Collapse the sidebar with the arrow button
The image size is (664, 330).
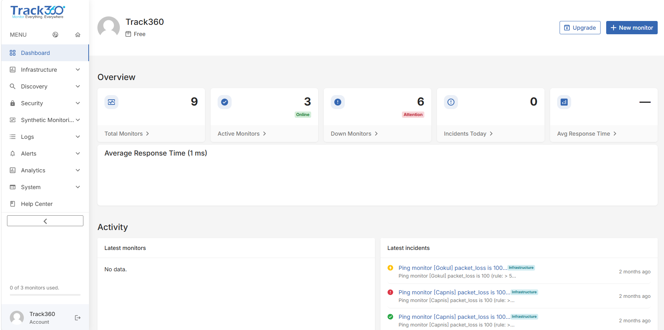click(45, 221)
